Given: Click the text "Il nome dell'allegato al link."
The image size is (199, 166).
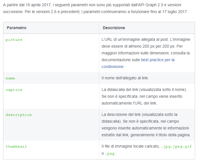Looking at the screenshot, I should 125,78.
